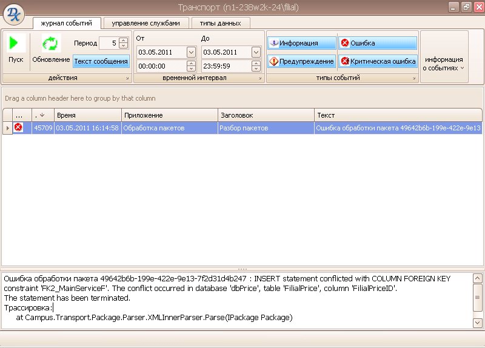Screen dimensions: 485x348
Task: Open the Dx application menu logo
Action: (x=13, y=14)
